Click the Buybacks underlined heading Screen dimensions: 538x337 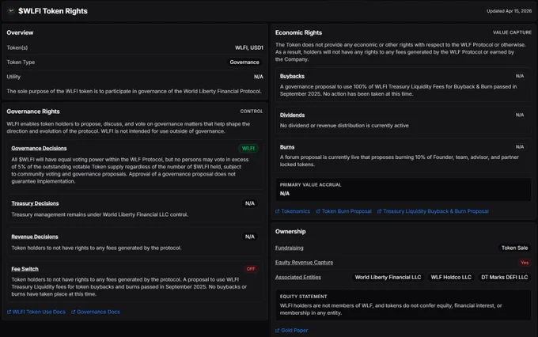pos(292,76)
